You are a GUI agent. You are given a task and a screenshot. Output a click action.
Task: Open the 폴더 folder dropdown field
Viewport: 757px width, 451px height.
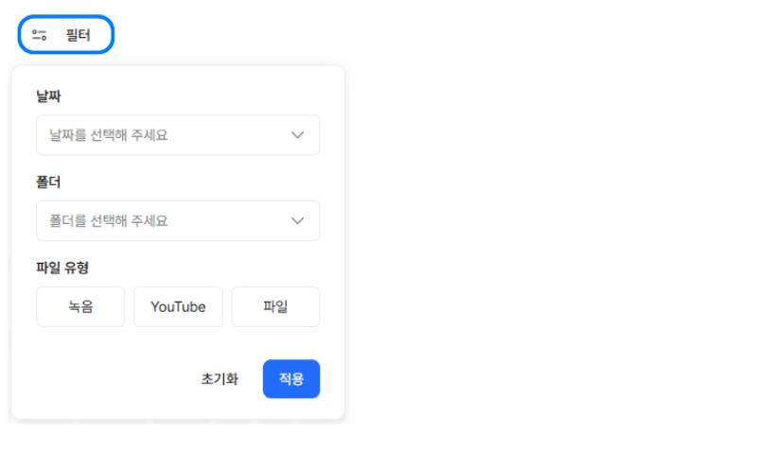[x=178, y=221]
